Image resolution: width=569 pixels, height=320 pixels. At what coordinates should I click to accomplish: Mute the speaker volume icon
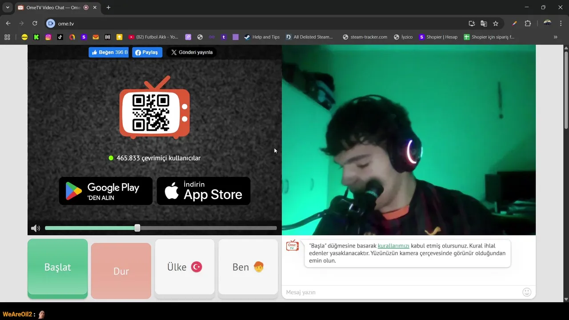[x=36, y=228]
